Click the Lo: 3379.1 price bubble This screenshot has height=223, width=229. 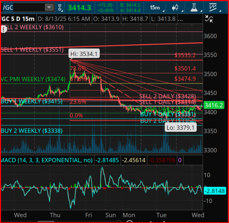coord(181,128)
